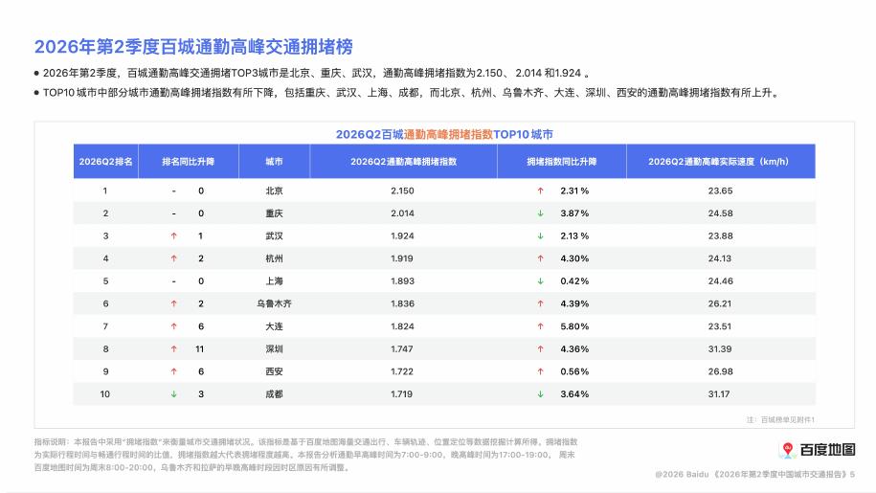Click the red up arrow beside 武汉's rank change

(173, 236)
